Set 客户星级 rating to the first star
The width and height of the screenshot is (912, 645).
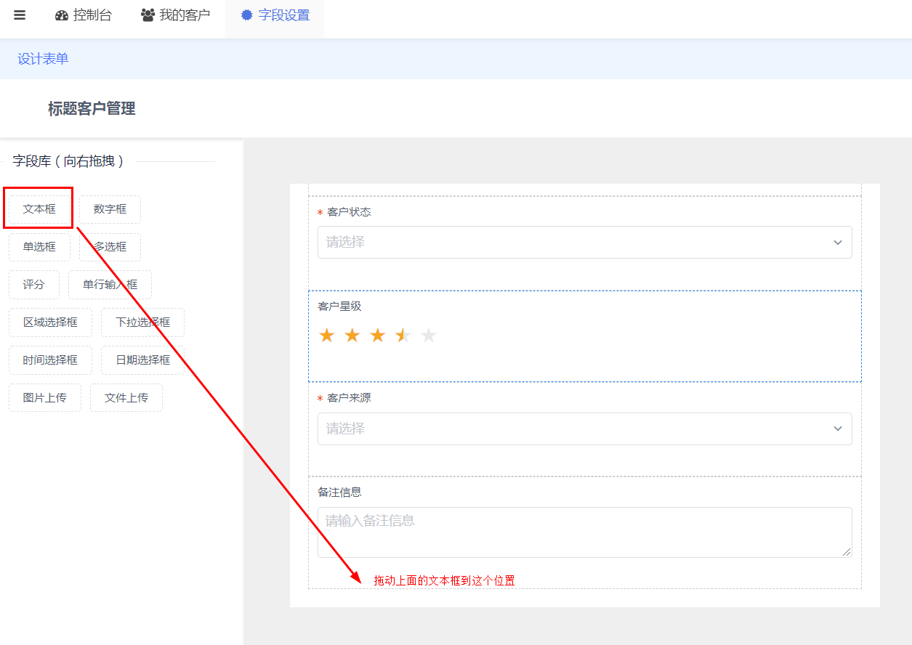click(327, 336)
